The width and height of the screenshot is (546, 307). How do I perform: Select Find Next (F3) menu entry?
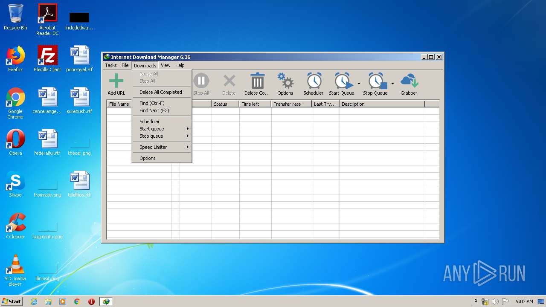[162, 110]
